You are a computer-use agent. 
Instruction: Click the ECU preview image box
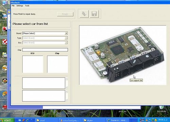pyautogui.click(x=33, y=64)
